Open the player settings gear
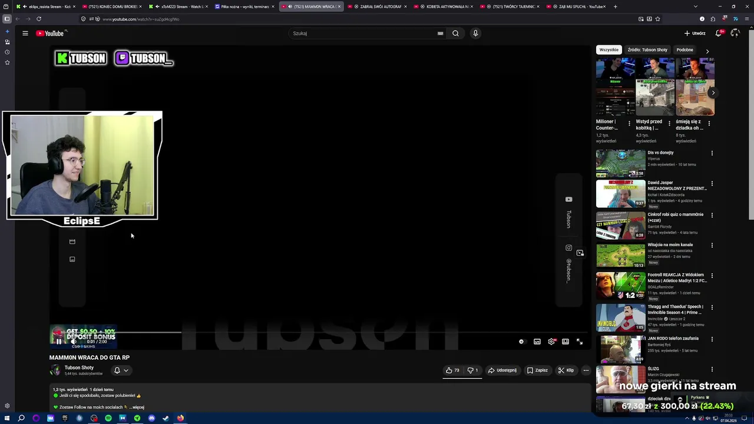Image resolution: width=754 pixels, height=424 pixels. click(x=551, y=342)
